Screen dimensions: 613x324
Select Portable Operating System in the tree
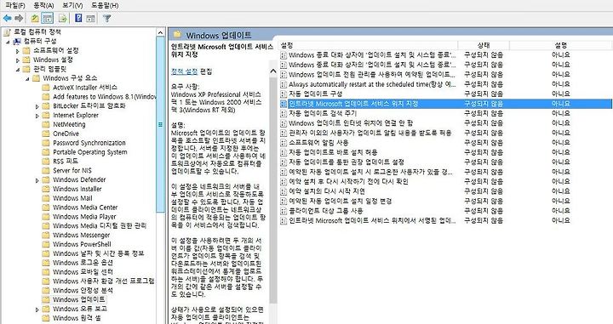click(x=90, y=152)
